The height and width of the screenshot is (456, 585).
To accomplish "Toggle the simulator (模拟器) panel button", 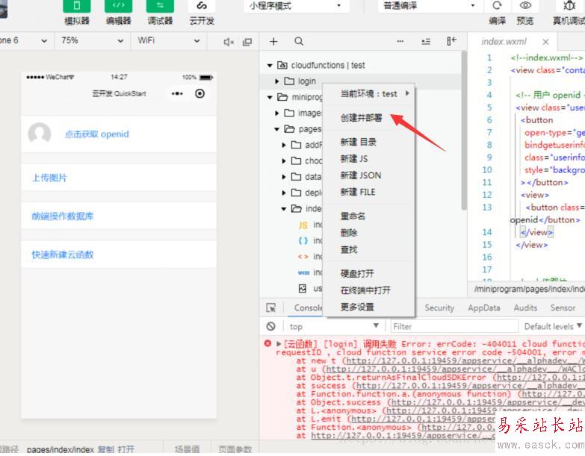I will click(76, 6).
